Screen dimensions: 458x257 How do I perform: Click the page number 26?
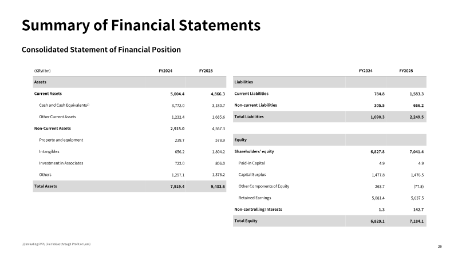point(440,247)
